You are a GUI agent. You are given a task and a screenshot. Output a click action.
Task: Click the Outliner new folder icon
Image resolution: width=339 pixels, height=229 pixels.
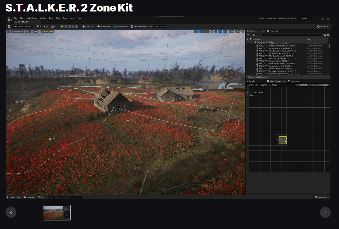[x=325, y=35]
